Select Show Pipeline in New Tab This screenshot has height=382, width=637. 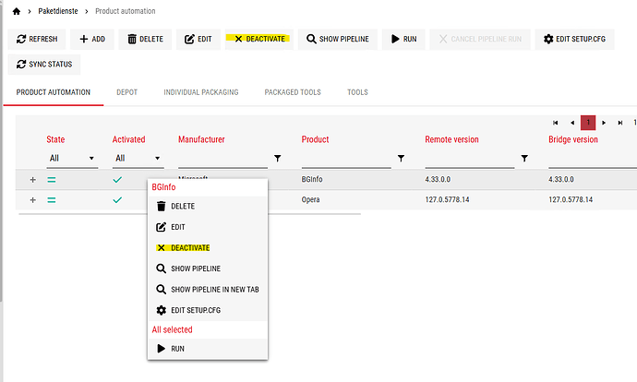(214, 290)
